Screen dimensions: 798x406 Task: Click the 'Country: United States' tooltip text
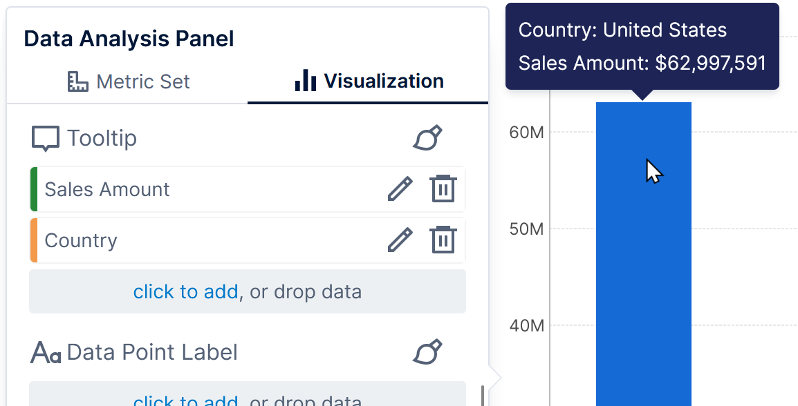pyautogui.click(x=622, y=30)
